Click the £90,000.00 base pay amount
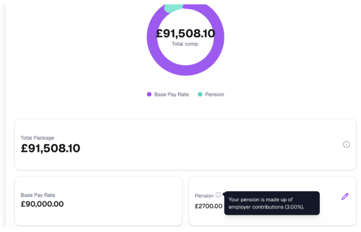Viewport: 361px width, 232px height. [x=42, y=204]
